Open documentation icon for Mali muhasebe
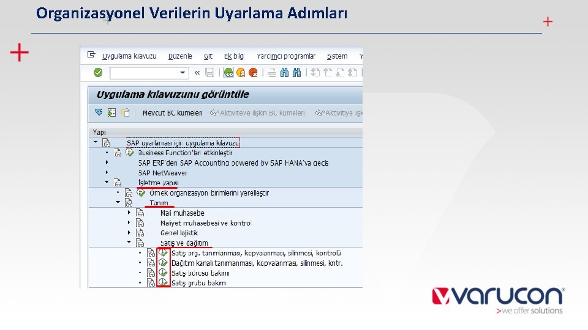 click(140, 213)
